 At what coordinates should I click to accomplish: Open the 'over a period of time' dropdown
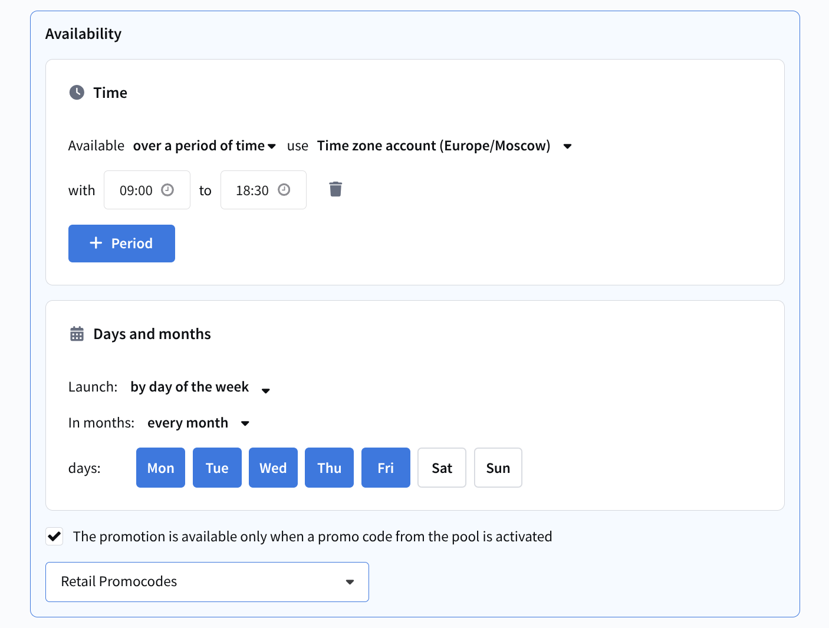coord(204,146)
